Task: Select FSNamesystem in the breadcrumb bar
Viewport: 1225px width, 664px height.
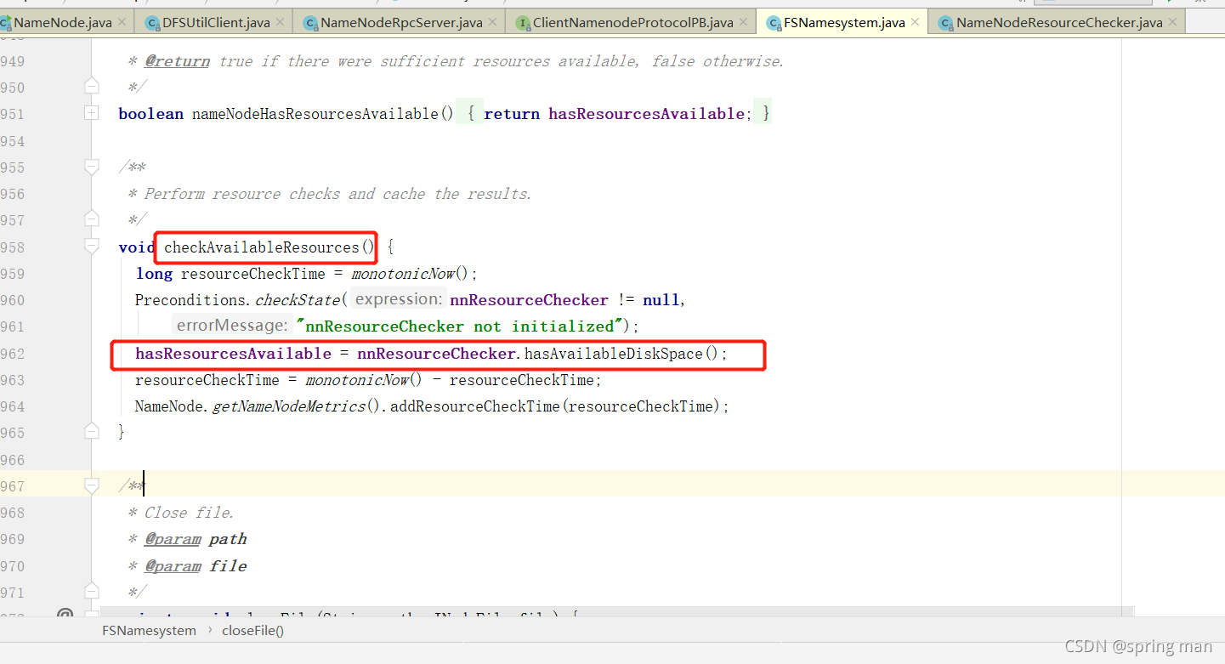Action: (149, 630)
